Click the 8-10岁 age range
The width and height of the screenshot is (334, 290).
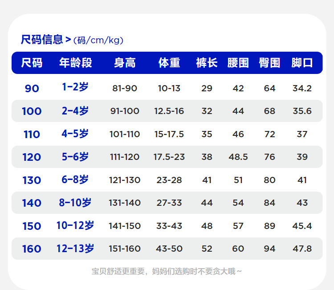click(75, 202)
